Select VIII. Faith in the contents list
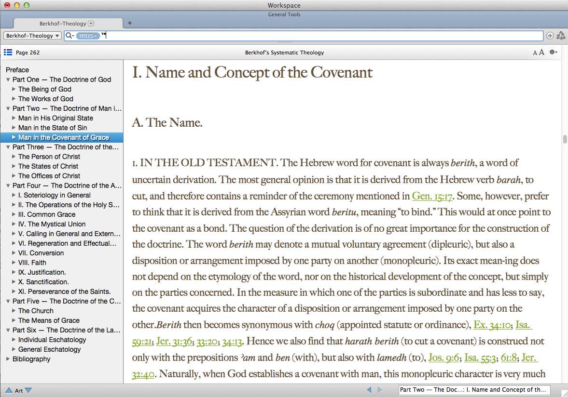This screenshot has height=397, width=568. point(32,263)
